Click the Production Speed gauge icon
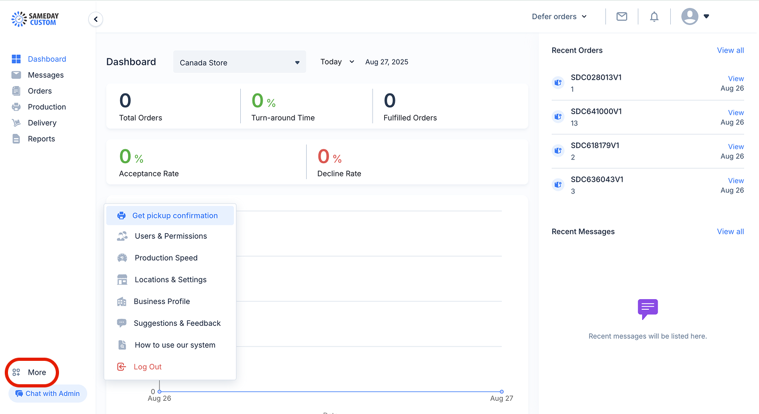759x414 pixels. (x=122, y=258)
